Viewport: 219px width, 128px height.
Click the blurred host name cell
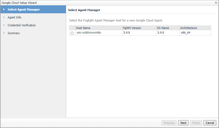89,33
